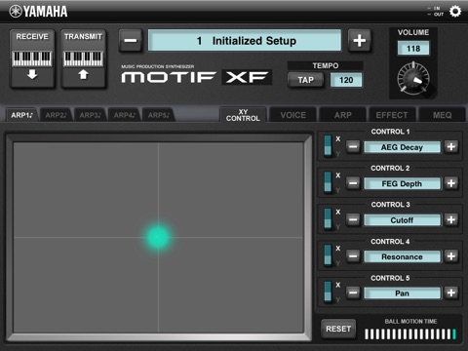This screenshot has width=468, height=351.
Task: Click the Receive keyboard download button
Action: pos(32,59)
